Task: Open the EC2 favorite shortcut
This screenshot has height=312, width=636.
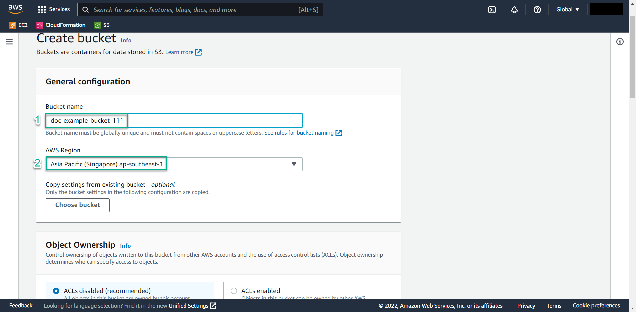Action: point(18,25)
